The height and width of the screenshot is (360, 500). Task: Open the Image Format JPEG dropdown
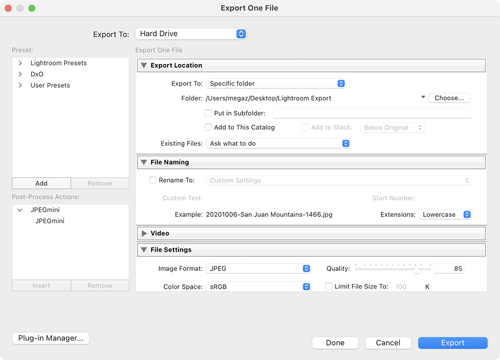[259, 268]
